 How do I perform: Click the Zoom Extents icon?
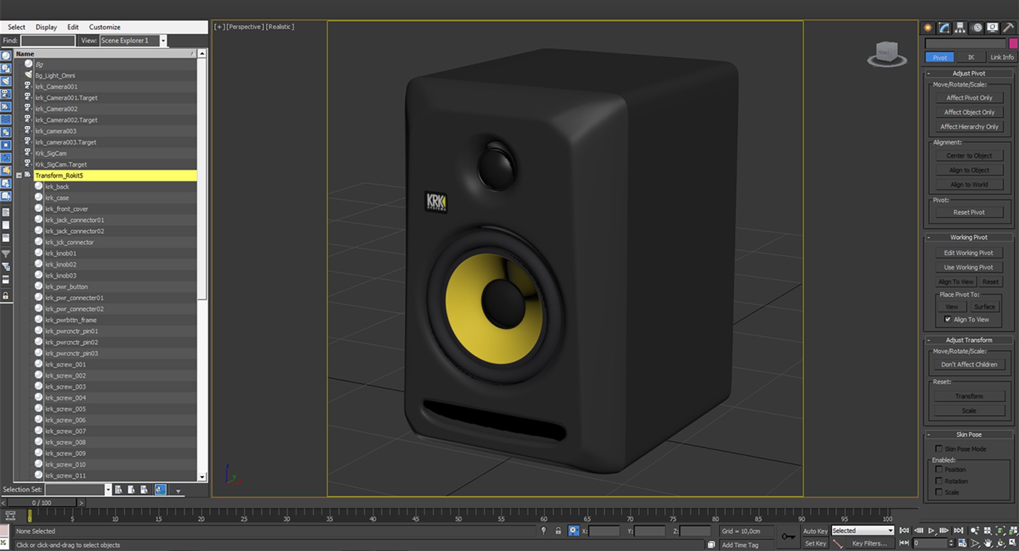click(x=1000, y=530)
